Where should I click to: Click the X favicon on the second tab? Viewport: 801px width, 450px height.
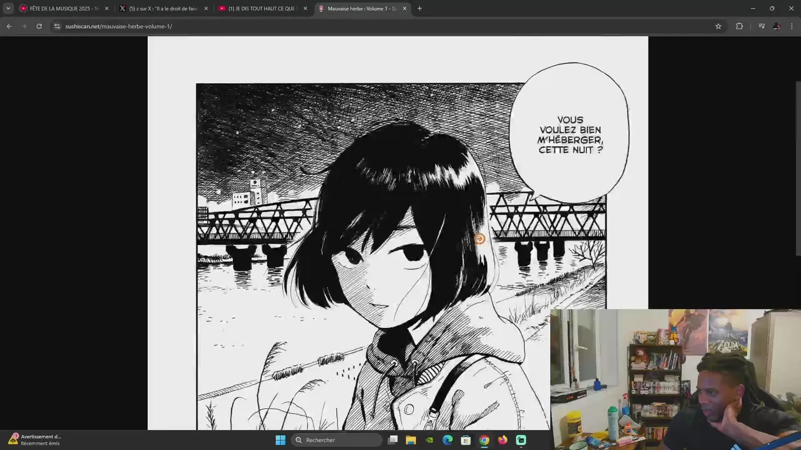pyautogui.click(x=123, y=9)
